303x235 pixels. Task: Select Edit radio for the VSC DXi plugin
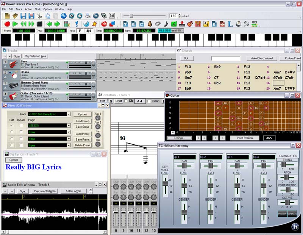pos(12,125)
